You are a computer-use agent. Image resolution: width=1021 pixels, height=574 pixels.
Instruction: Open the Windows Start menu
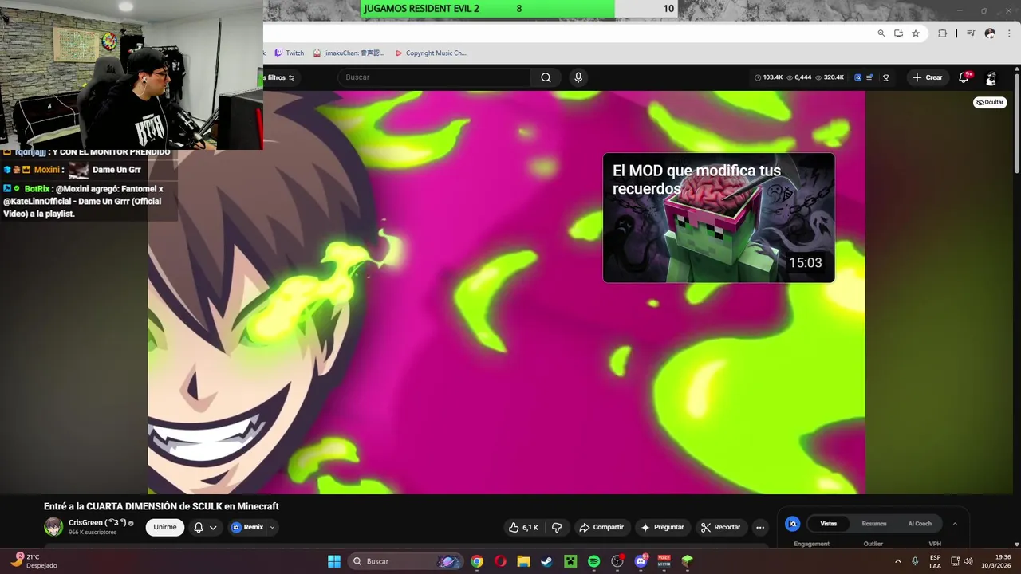[x=334, y=561]
